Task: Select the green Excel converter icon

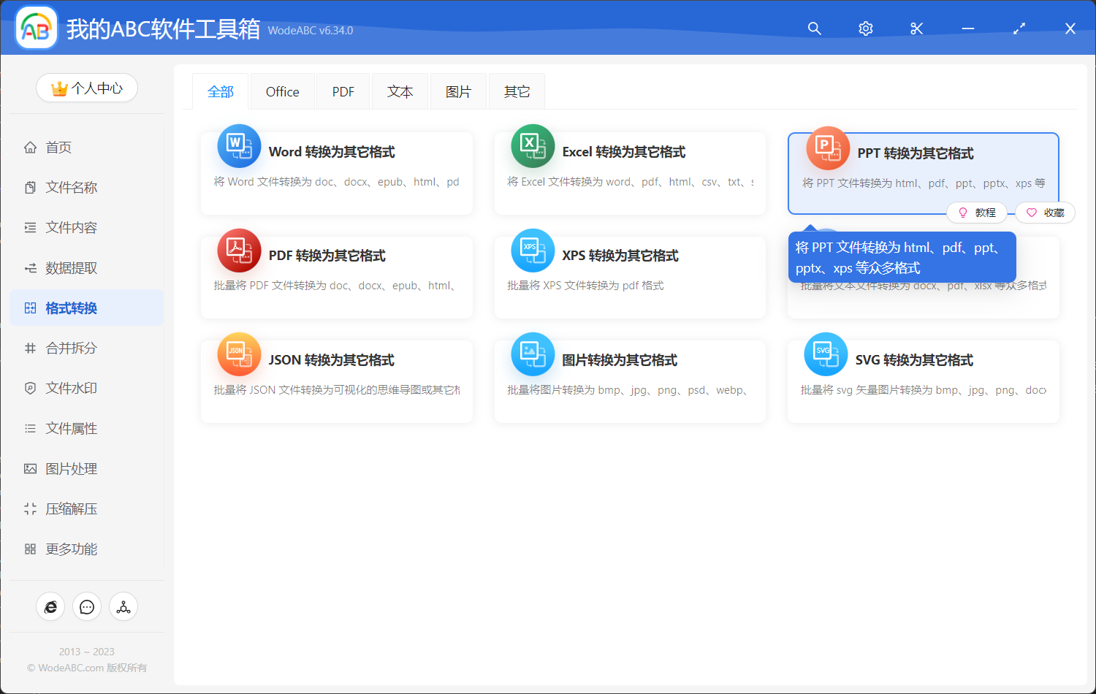Action: click(533, 146)
